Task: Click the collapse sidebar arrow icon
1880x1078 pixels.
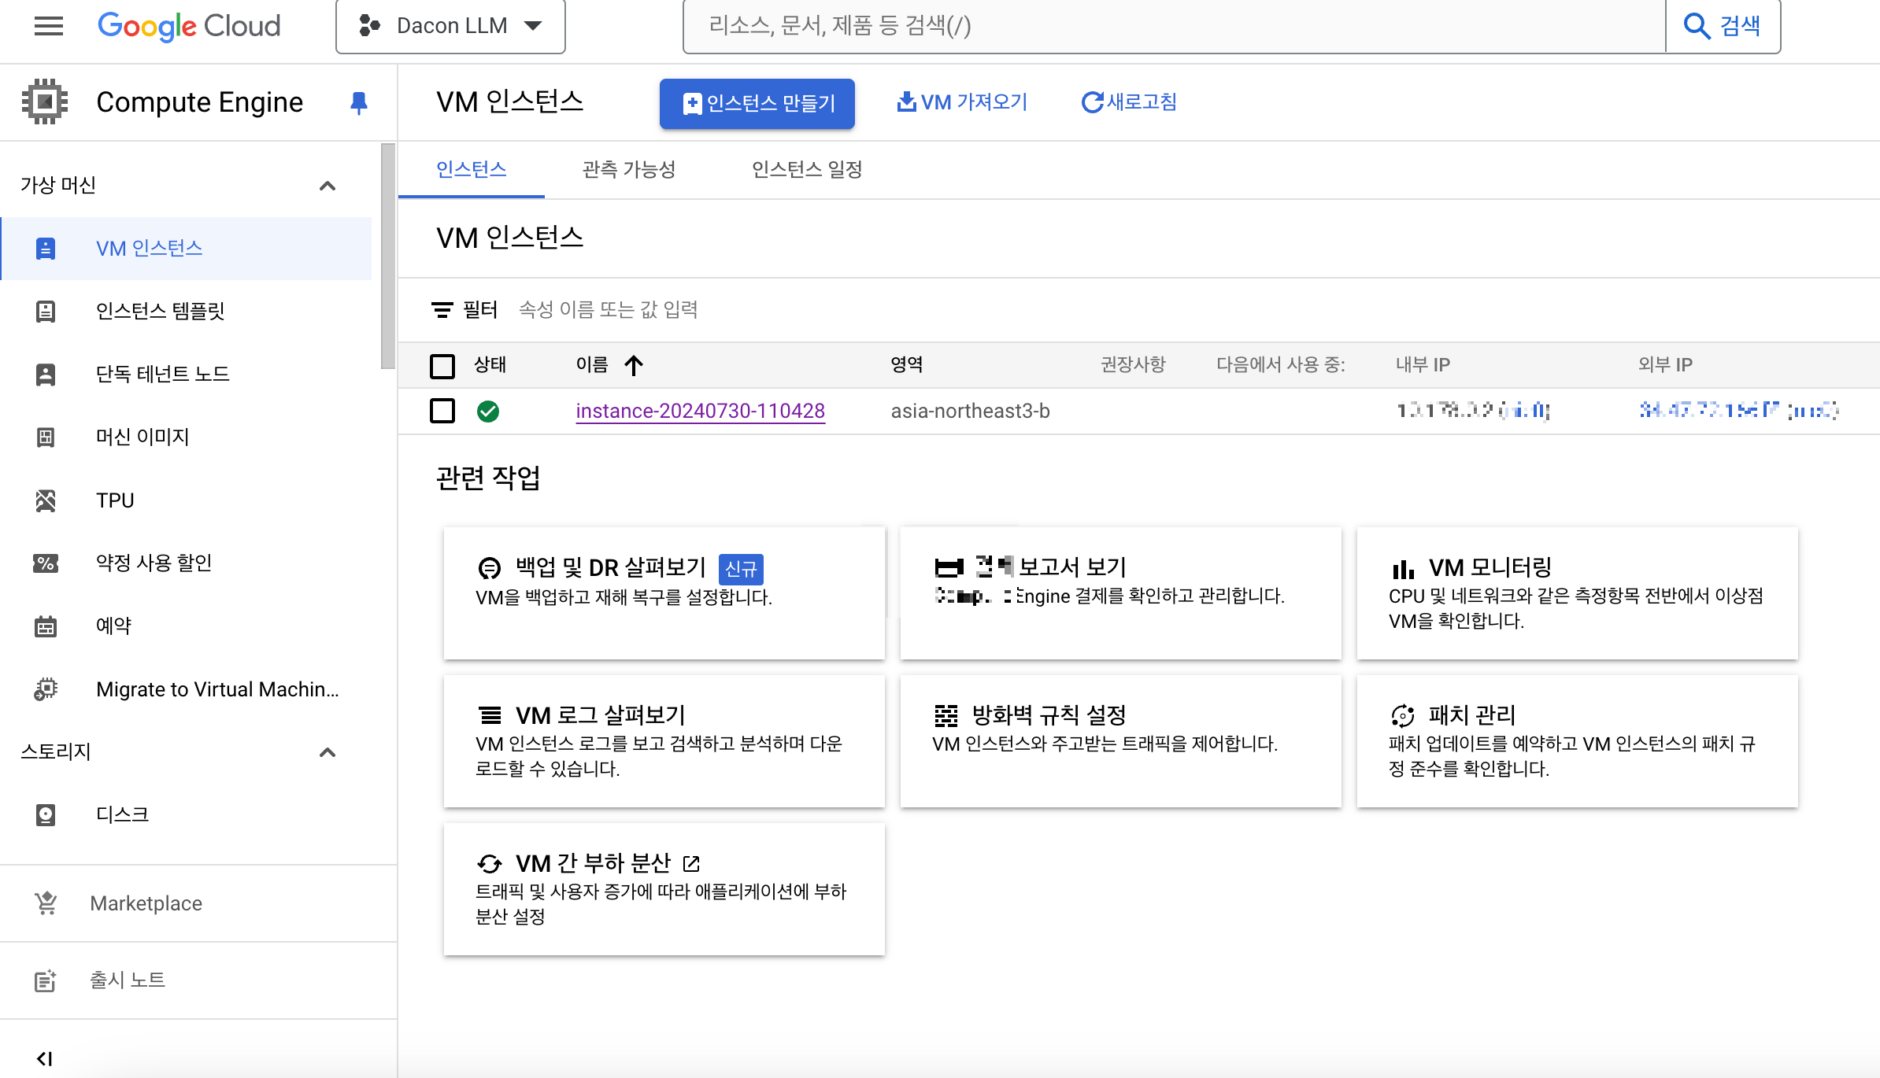Action: 45,1058
